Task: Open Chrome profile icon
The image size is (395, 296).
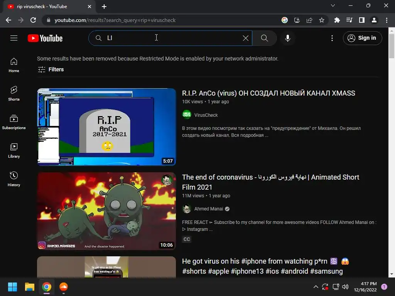Action: pyautogui.click(x=374, y=20)
